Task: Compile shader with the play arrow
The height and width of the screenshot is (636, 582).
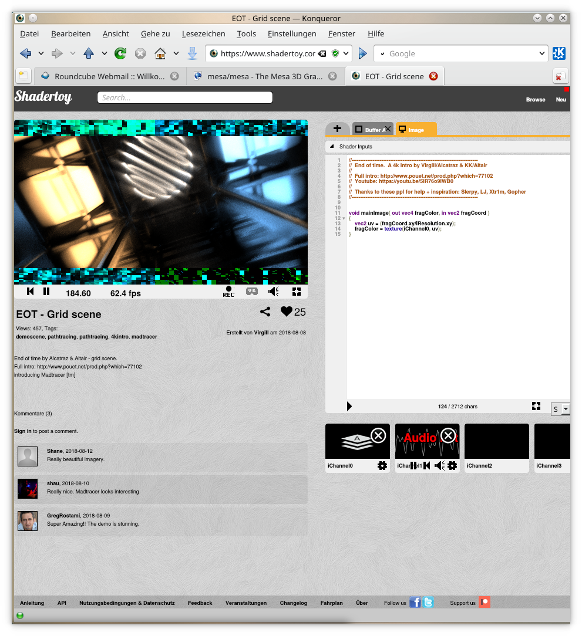Action: pos(349,406)
